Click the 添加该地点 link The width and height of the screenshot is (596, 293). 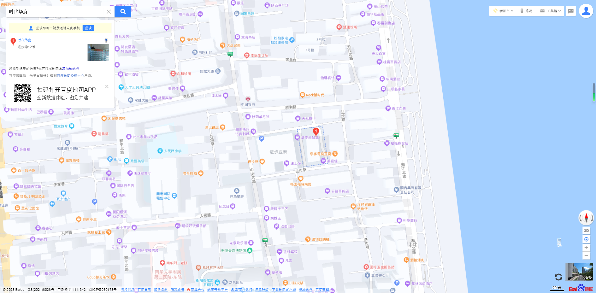70,69
